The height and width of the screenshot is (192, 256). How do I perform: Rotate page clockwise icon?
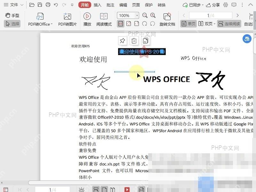pyautogui.click(x=145, y=24)
